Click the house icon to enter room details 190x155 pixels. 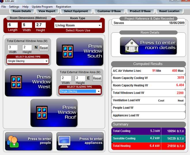pyautogui.click(x=131, y=46)
